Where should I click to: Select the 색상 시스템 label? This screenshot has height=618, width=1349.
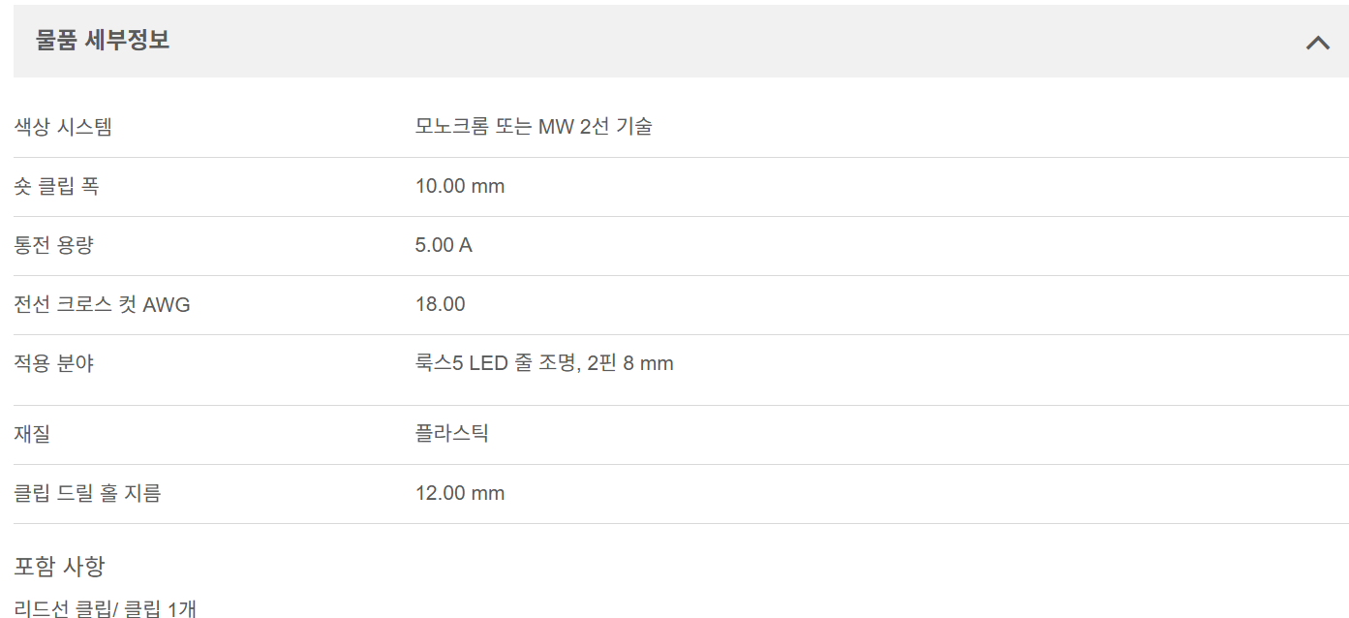[63, 126]
